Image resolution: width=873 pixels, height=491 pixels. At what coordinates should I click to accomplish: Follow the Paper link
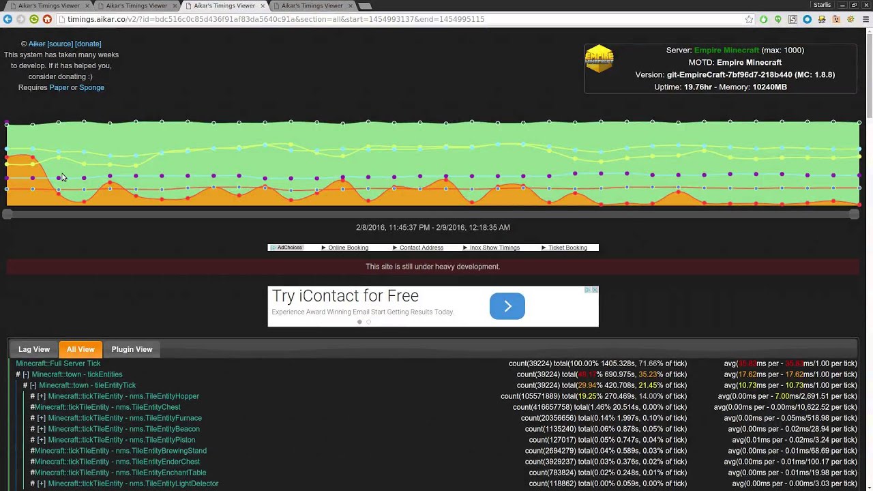tap(59, 87)
